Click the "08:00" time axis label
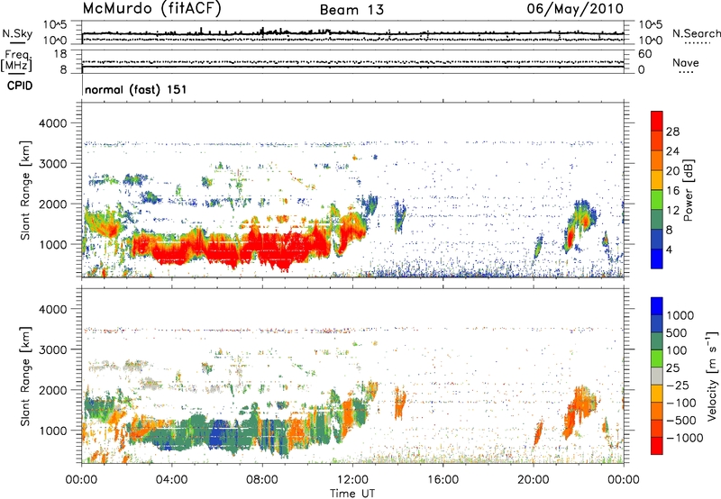The image size is (721, 499). (x=261, y=480)
